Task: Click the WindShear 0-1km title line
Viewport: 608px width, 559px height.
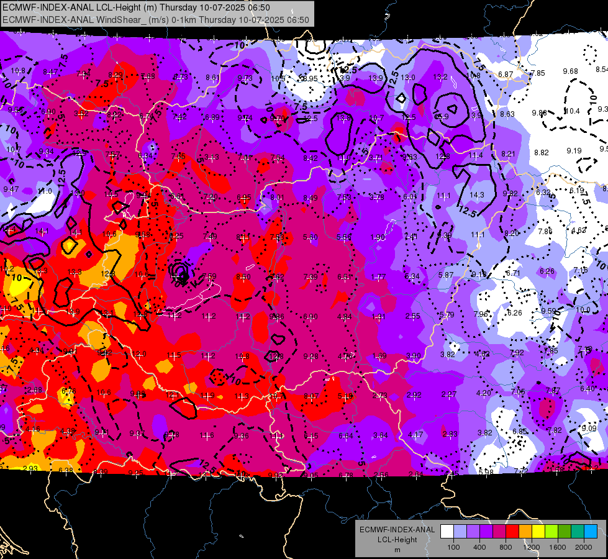Action: pos(156,20)
